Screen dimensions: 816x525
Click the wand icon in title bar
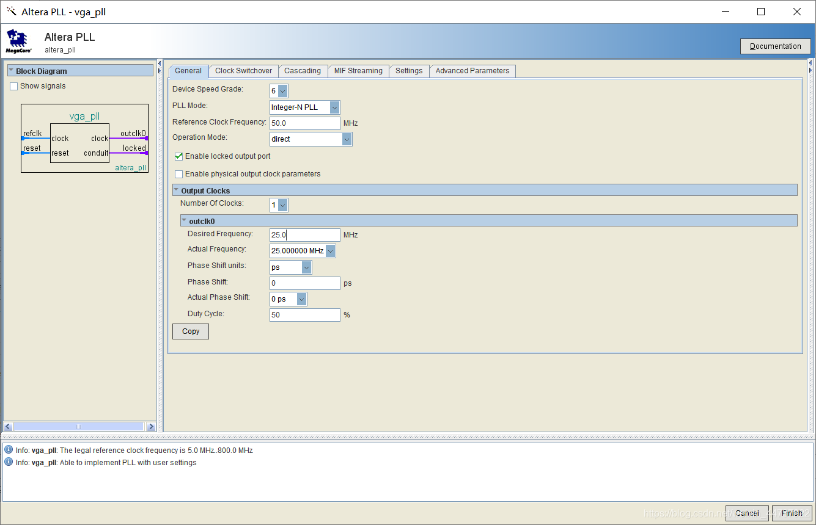[x=11, y=12]
